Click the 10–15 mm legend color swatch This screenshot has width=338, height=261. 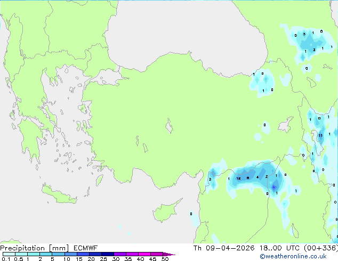70,254
